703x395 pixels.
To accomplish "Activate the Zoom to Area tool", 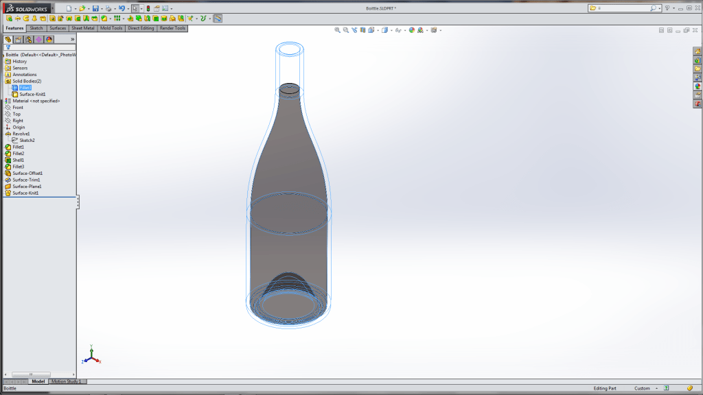I will tap(344, 30).
